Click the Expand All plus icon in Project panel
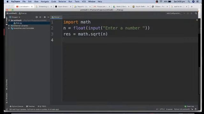 [40, 17]
